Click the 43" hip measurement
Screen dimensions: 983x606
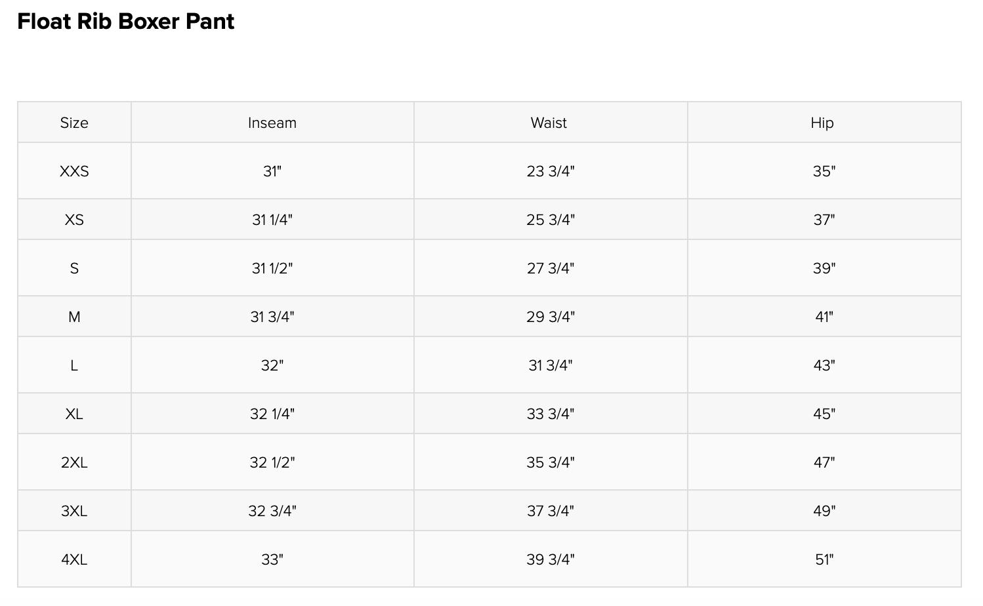coord(824,365)
